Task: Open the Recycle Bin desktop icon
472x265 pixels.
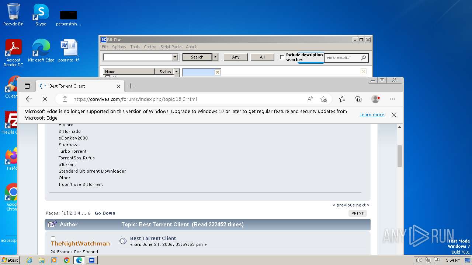Action: [13, 15]
